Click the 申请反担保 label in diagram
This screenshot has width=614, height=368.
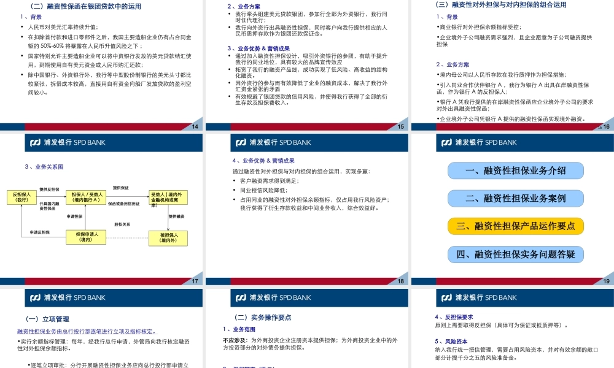pyautogui.click(x=40, y=232)
